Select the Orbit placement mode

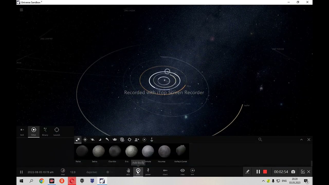pos(34,132)
